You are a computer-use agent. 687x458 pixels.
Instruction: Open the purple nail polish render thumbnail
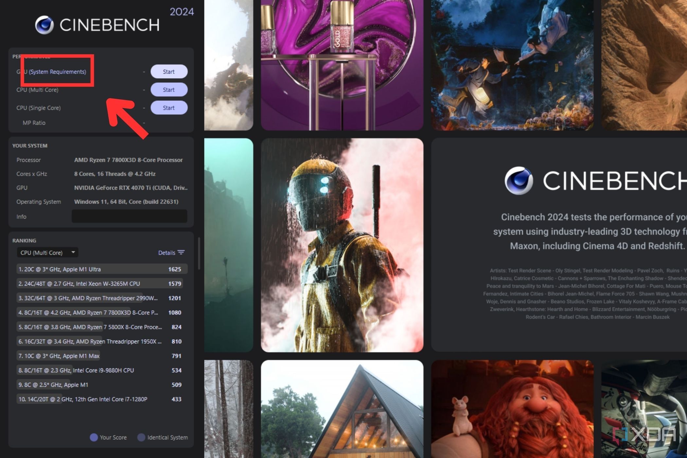(342, 65)
